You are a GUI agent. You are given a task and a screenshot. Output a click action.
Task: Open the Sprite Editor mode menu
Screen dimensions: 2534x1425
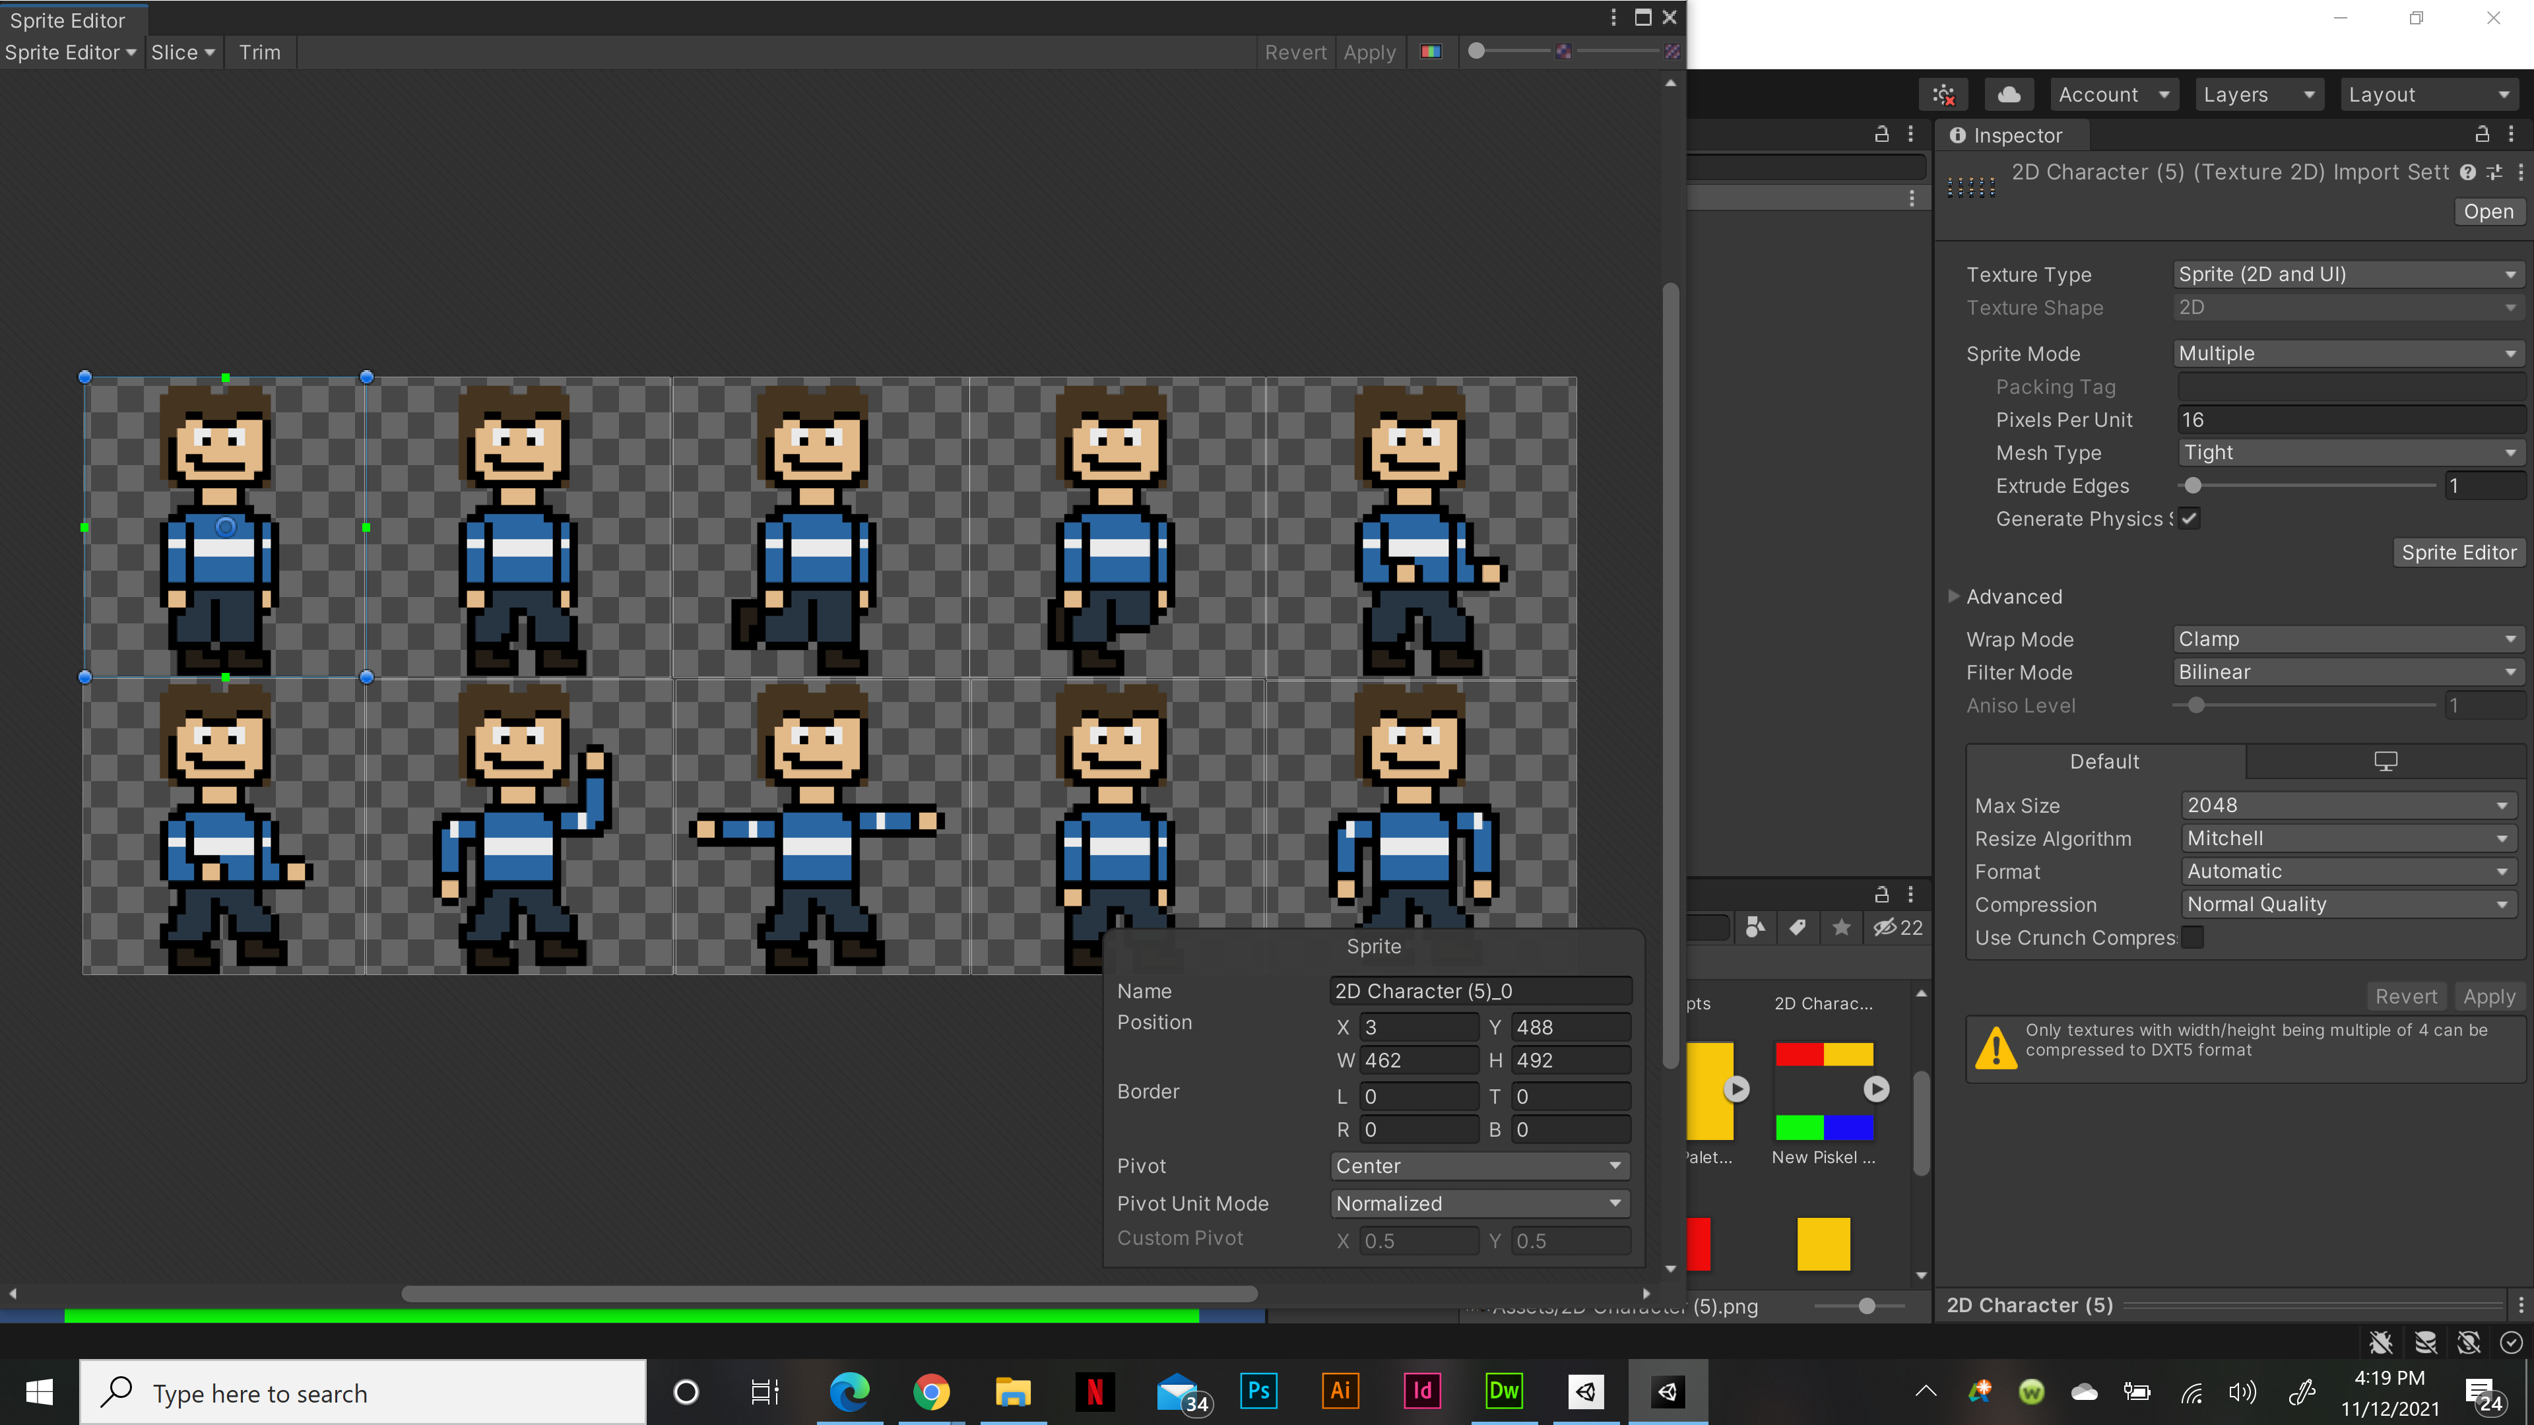click(x=70, y=52)
